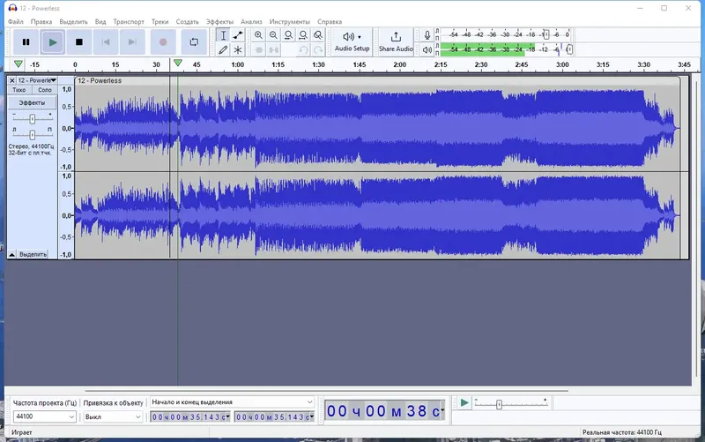Open the Эффекты menu
Viewport: 705px width, 442px height.
point(219,21)
